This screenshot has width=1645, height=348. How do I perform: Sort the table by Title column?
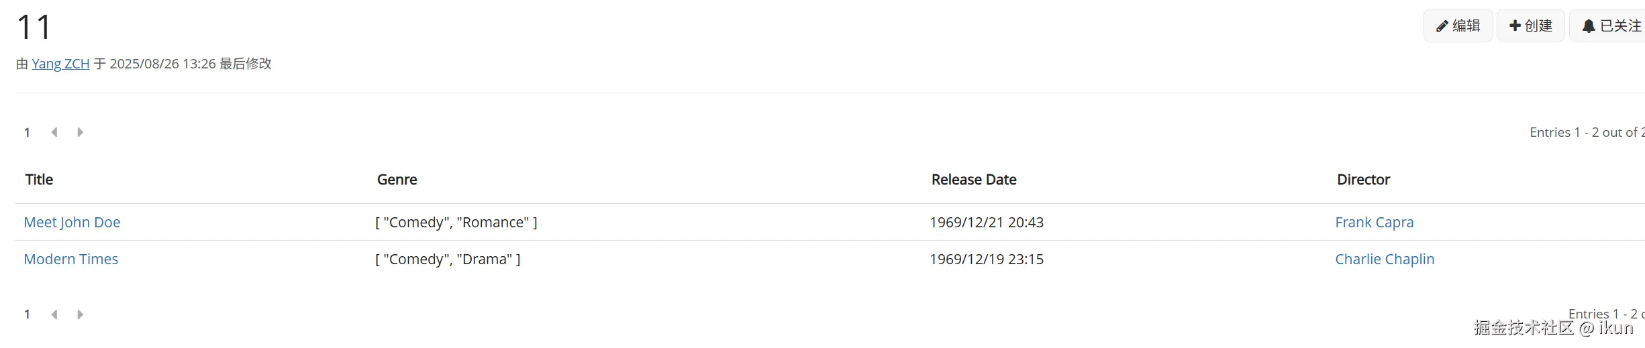pos(39,180)
